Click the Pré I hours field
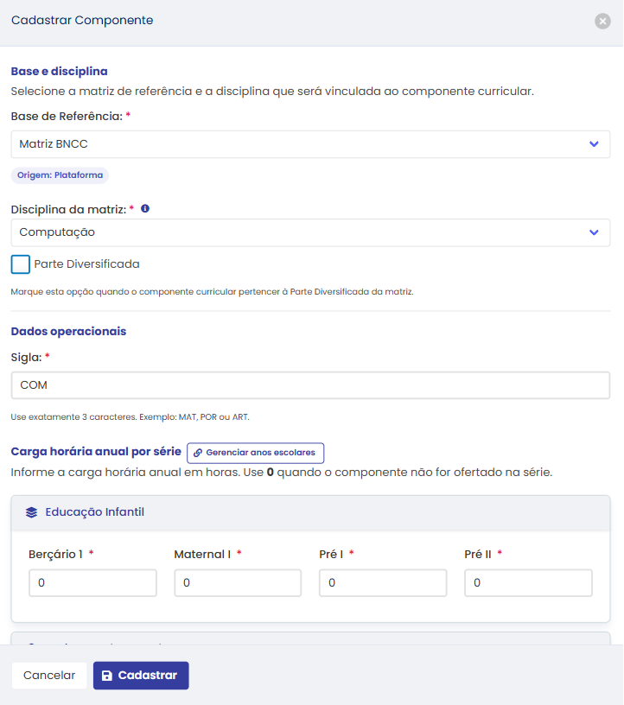The image size is (624, 705). tap(383, 583)
